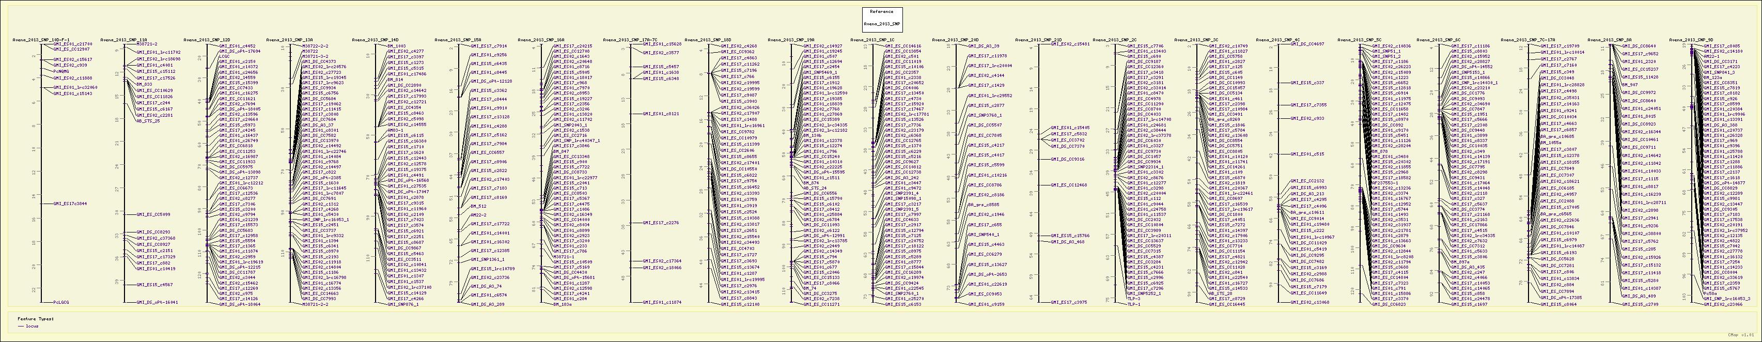Select the GMI_ES01_lrc32060 marker label
The height and width of the screenshot is (342, 1762).
[x=74, y=87]
